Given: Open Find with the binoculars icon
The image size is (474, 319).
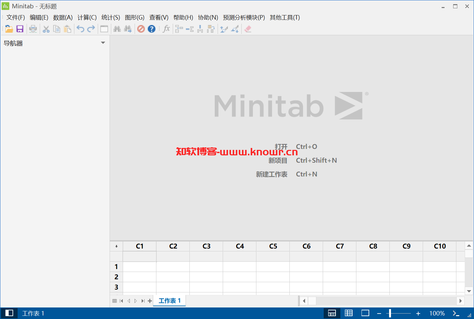Looking at the screenshot, I should pyautogui.click(x=117, y=29).
